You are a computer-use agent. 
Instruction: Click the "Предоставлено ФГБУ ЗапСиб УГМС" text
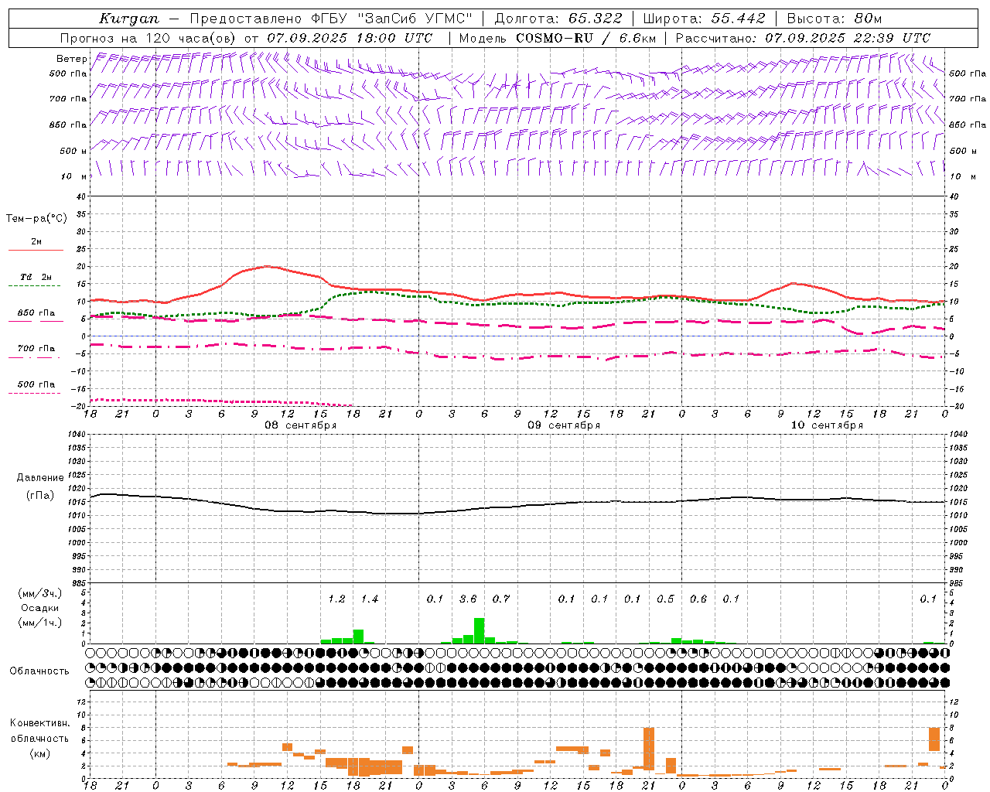tap(331, 19)
